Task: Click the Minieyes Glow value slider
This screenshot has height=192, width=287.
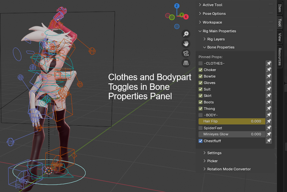Action: pyautogui.click(x=232, y=134)
